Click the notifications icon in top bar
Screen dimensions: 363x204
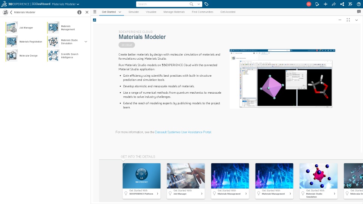[x=317, y=4]
